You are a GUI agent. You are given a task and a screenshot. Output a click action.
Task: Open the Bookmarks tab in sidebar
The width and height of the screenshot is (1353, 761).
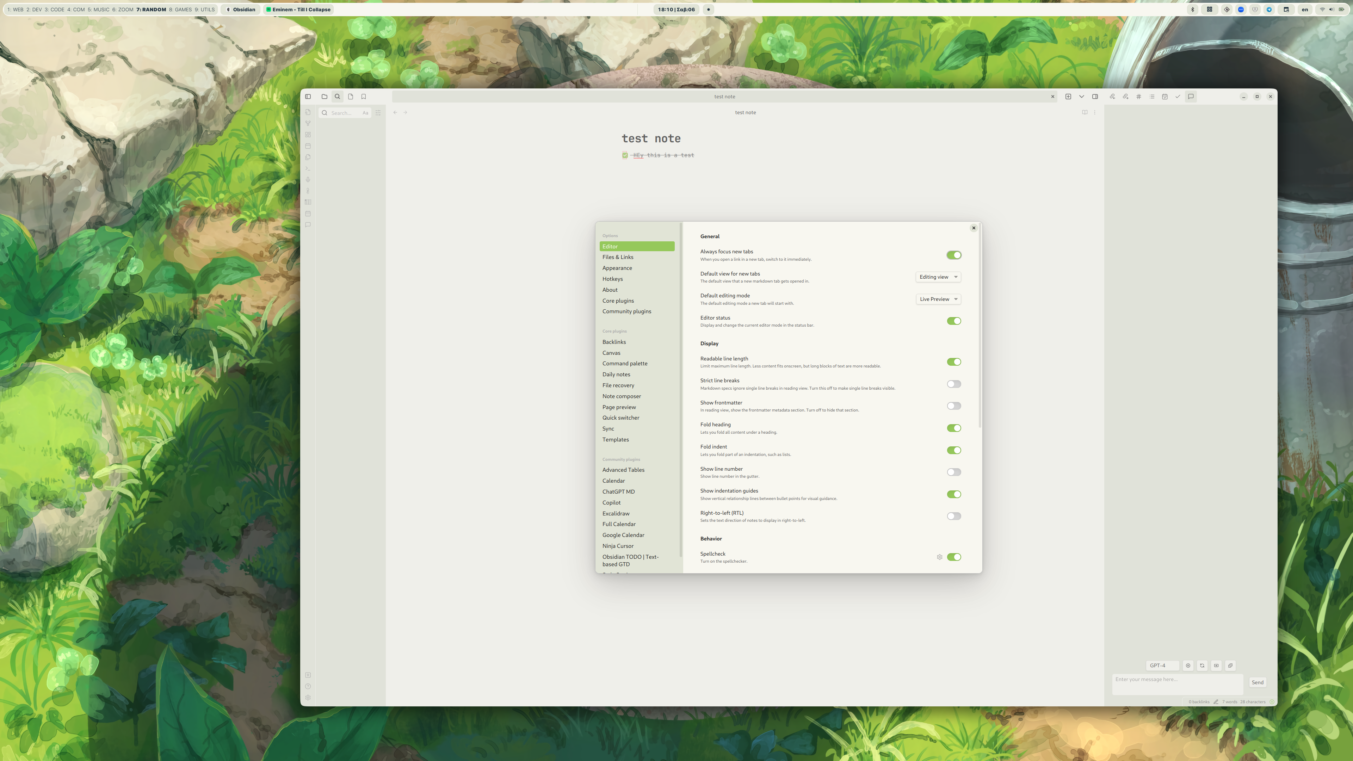point(364,97)
